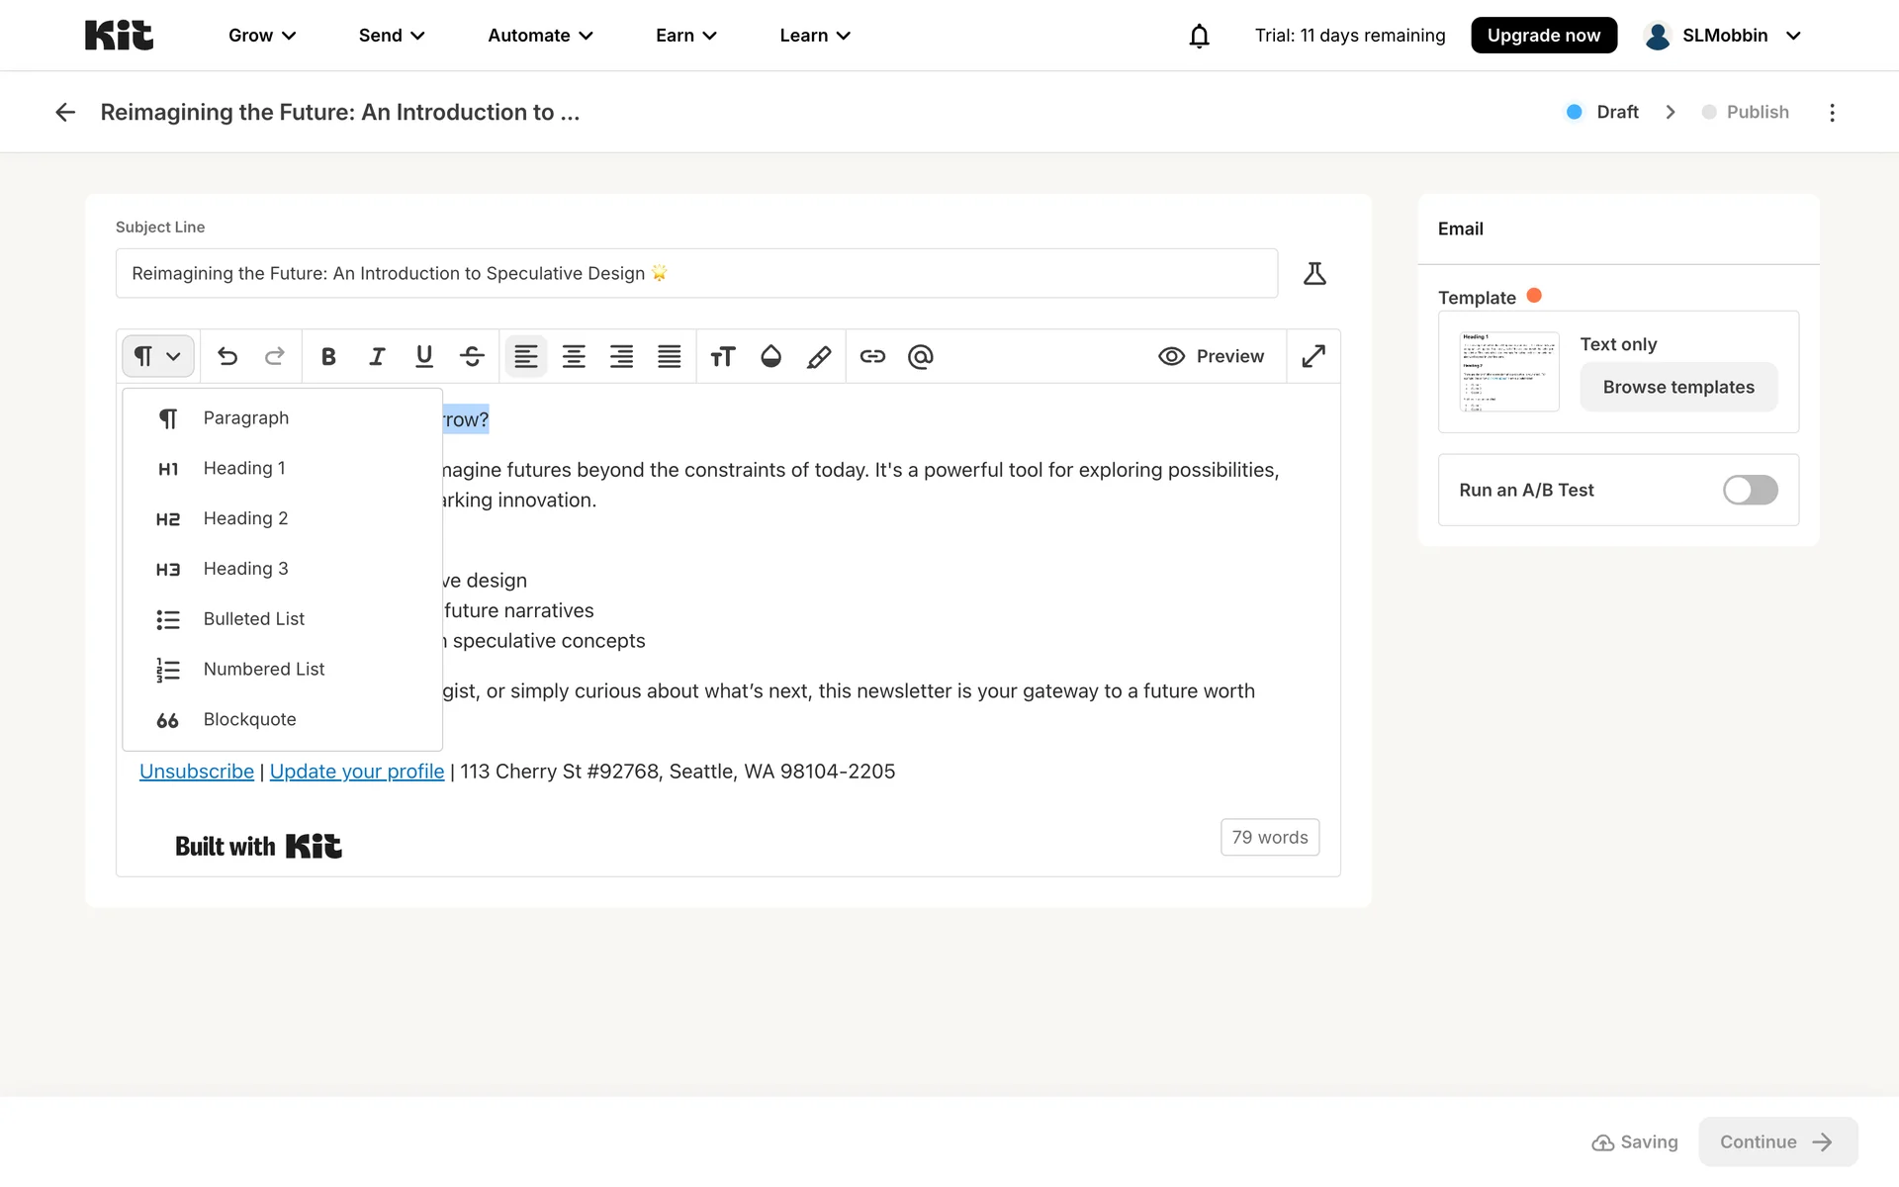Click the undo arrow icon
Screen dimensions: 1899x1187
click(x=227, y=356)
